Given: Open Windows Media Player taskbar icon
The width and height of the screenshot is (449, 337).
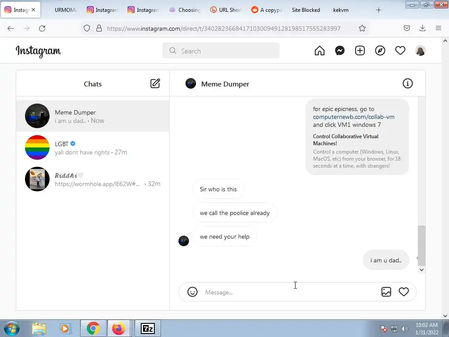Looking at the screenshot, I should click(x=65, y=328).
